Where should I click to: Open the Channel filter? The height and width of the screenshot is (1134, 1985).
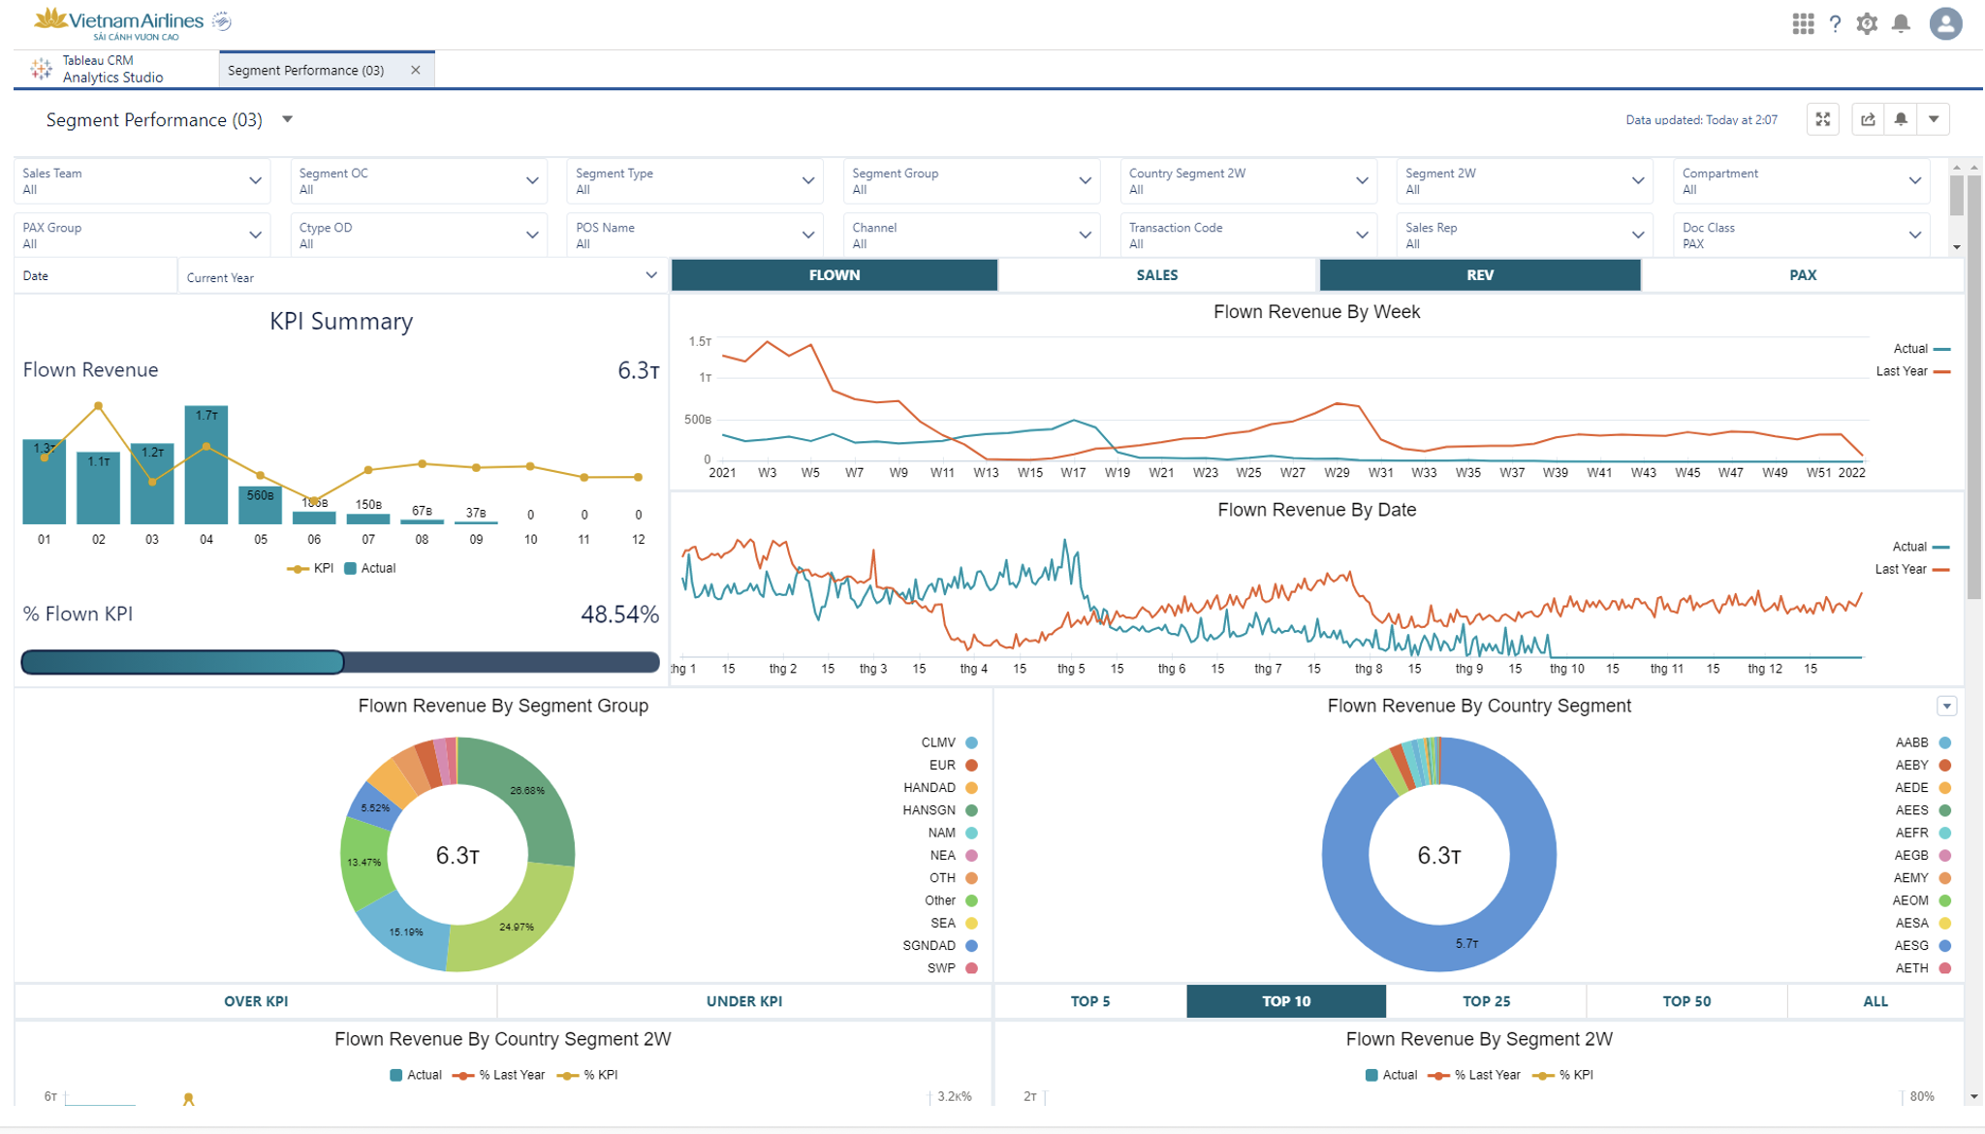[972, 236]
